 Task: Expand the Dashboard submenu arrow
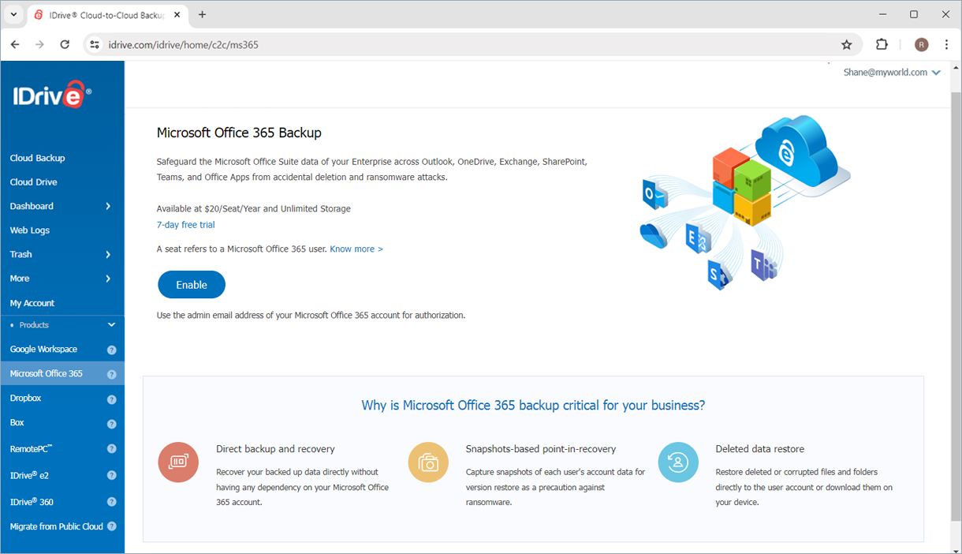[x=108, y=207]
